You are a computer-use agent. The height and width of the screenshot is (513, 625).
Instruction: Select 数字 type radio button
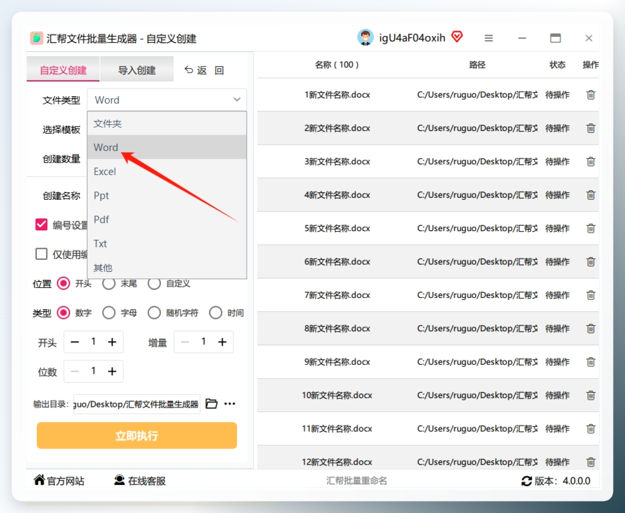[x=64, y=313]
